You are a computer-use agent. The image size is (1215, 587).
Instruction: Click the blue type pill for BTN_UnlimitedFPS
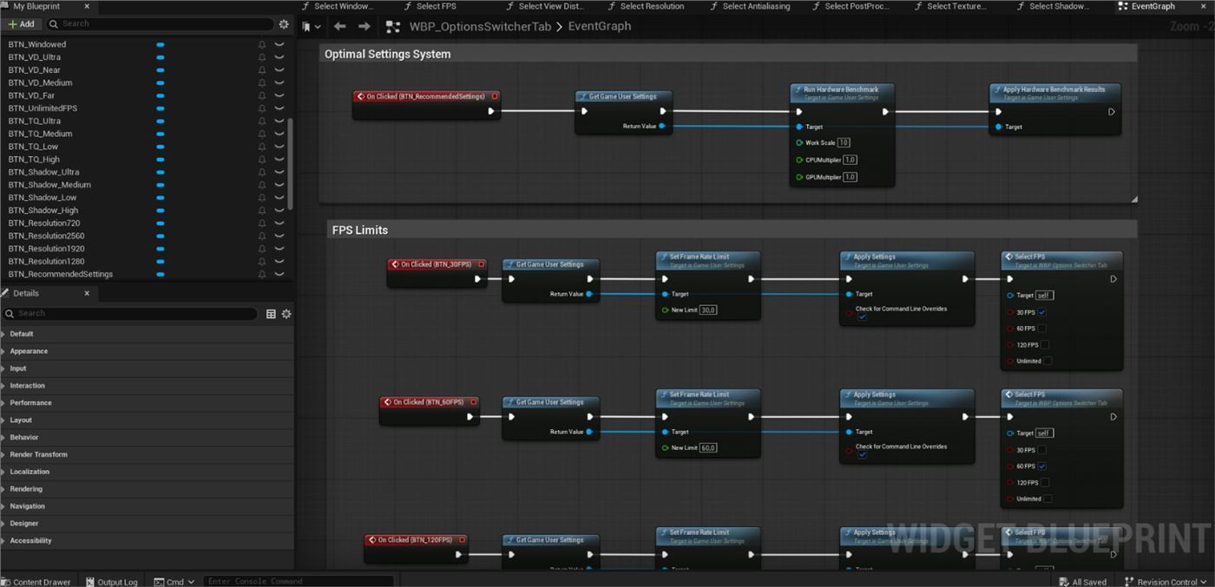coord(161,108)
